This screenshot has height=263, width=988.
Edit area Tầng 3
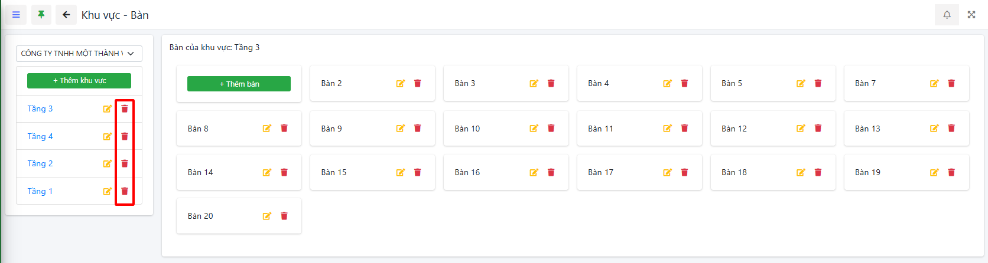pyautogui.click(x=108, y=109)
